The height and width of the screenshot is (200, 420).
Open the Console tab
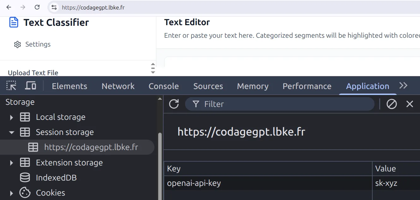164,86
